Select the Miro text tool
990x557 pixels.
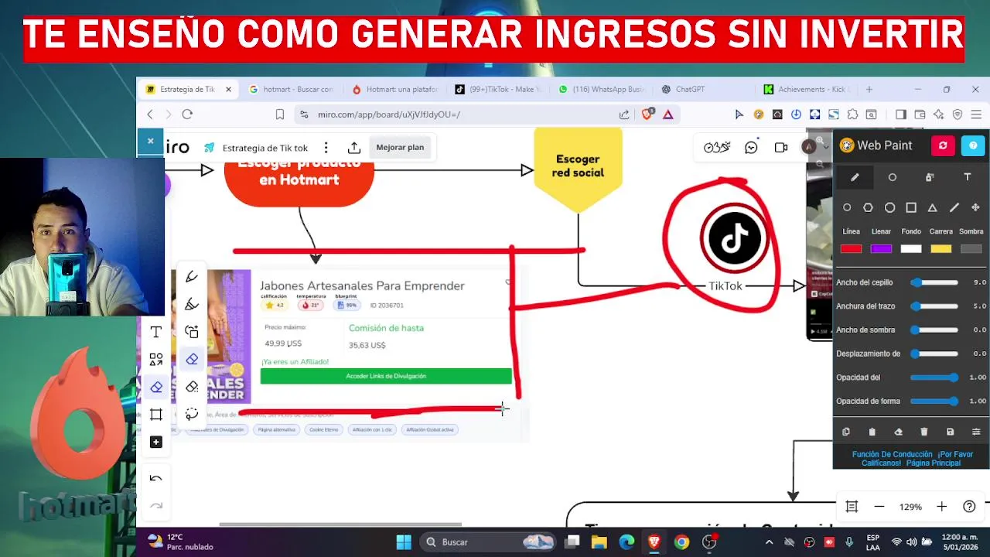tap(155, 332)
